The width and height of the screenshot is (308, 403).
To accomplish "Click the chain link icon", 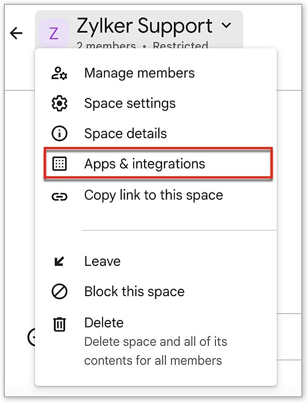I will pos(60,196).
